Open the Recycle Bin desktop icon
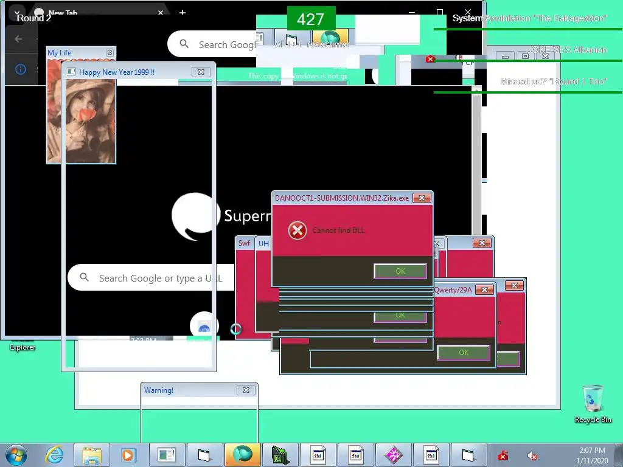 click(593, 404)
